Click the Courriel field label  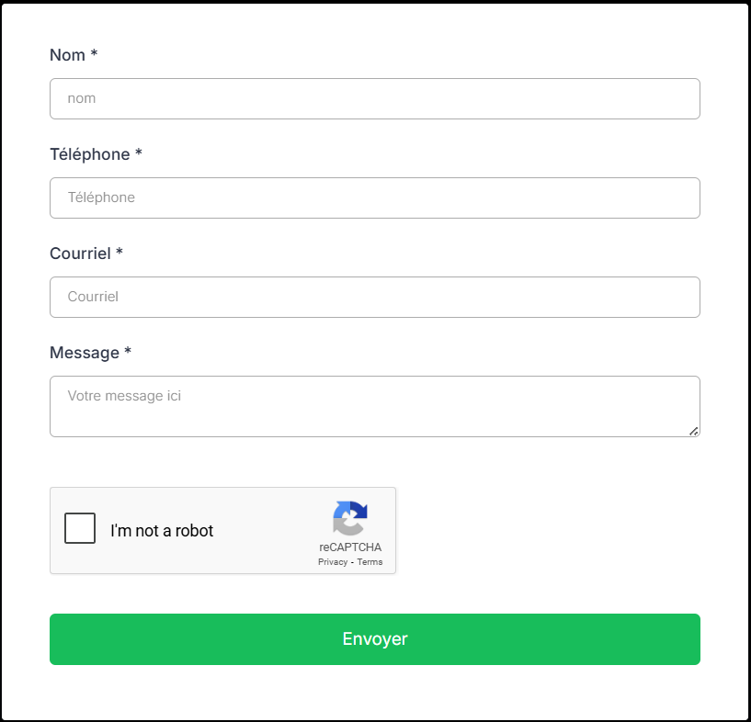(80, 254)
